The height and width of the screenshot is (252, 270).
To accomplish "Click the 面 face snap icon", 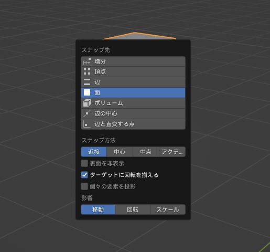I will 87,92.
